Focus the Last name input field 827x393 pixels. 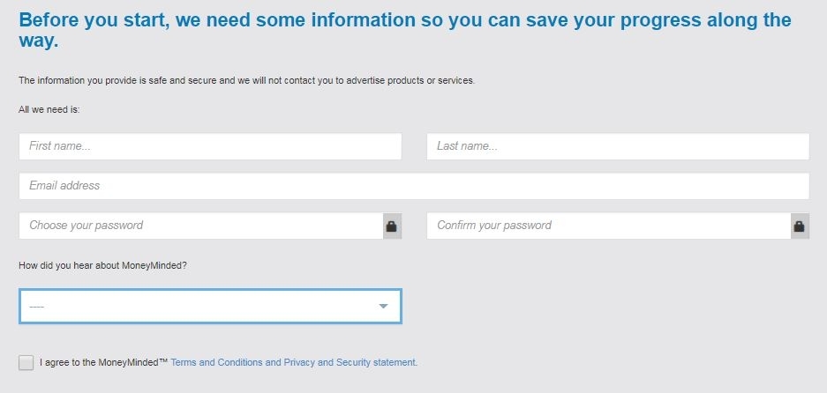pos(618,146)
